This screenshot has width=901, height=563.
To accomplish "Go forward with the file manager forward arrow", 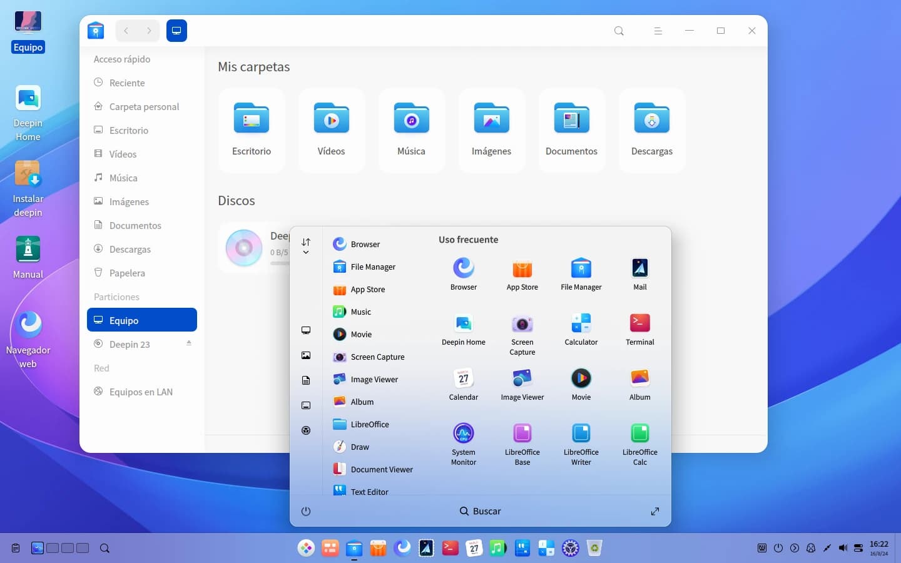I will tap(149, 31).
